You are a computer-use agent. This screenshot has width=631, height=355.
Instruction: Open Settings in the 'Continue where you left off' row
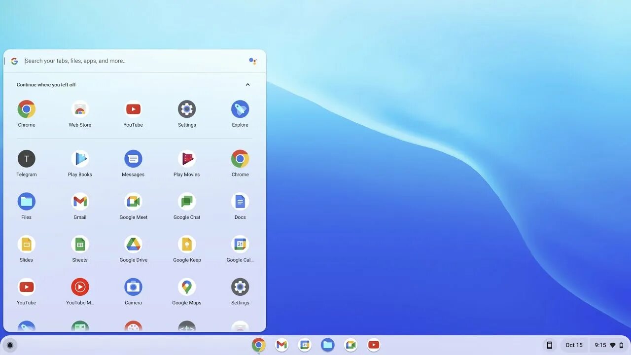[187, 109]
